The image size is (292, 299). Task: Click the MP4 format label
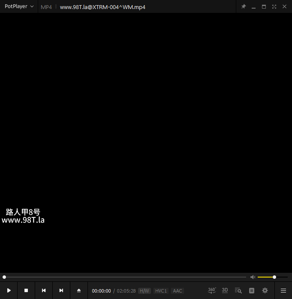(x=46, y=7)
